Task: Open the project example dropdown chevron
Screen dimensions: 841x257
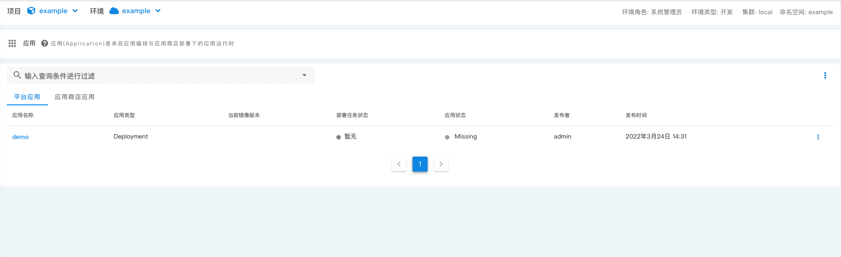Action: [75, 11]
